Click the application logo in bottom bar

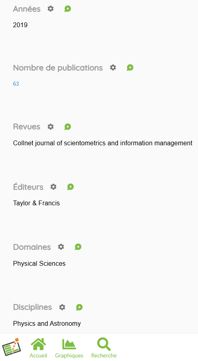12,347
